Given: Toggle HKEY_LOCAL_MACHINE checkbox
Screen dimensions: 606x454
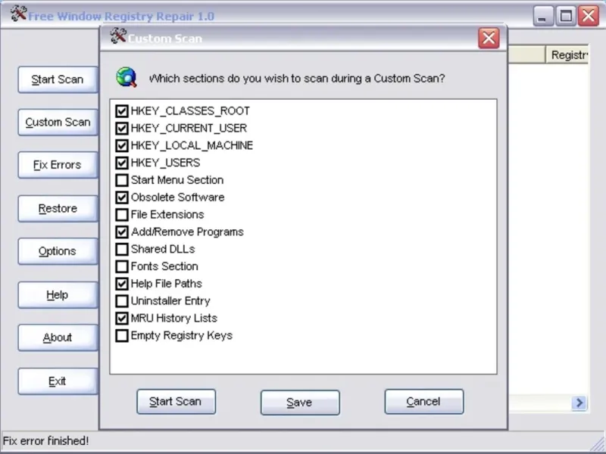Looking at the screenshot, I should pos(122,145).
